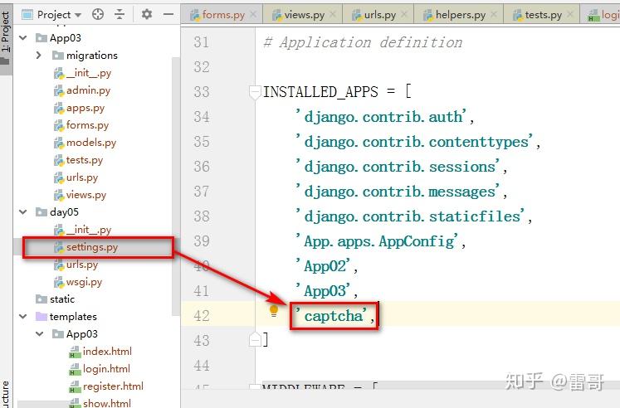Click the collapse all icon in Project toolbar

(x=120, y=15)
